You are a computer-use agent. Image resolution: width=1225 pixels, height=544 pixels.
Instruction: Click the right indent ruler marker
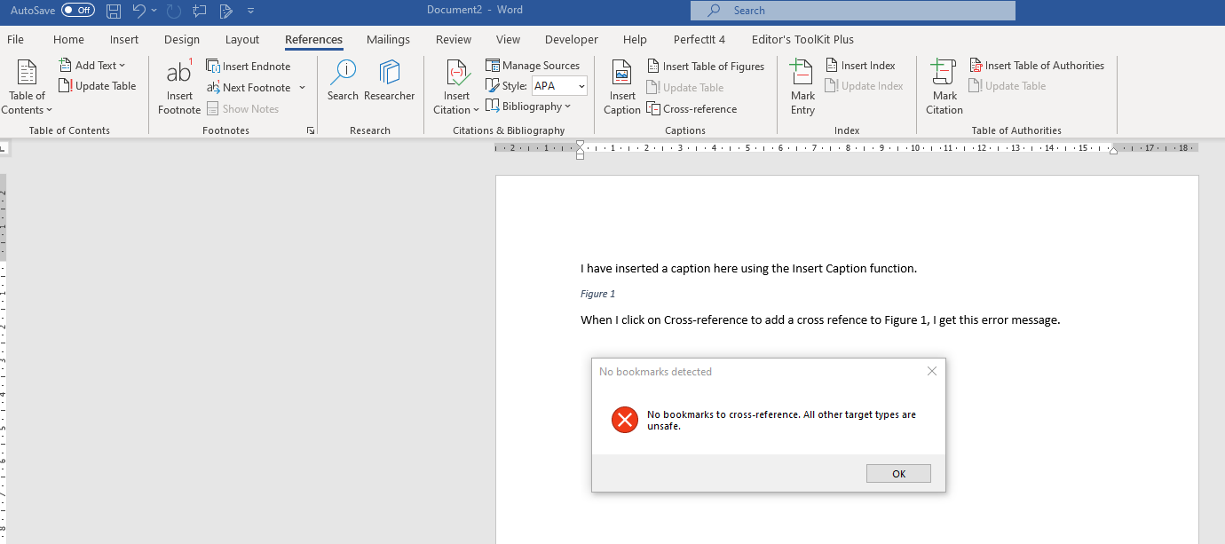pyautogui.click(x=1113, y=152)
